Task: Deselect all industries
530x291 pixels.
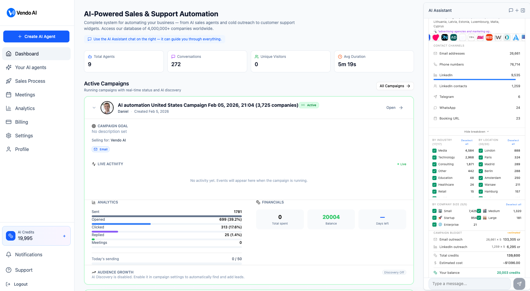Action: pyautogui.click(x=467, y=142)
